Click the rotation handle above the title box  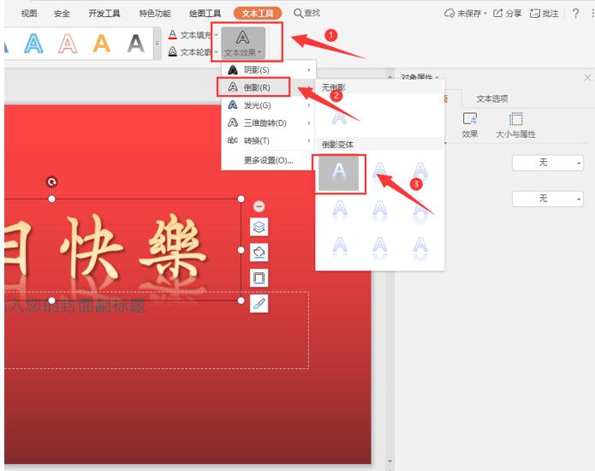51,182
